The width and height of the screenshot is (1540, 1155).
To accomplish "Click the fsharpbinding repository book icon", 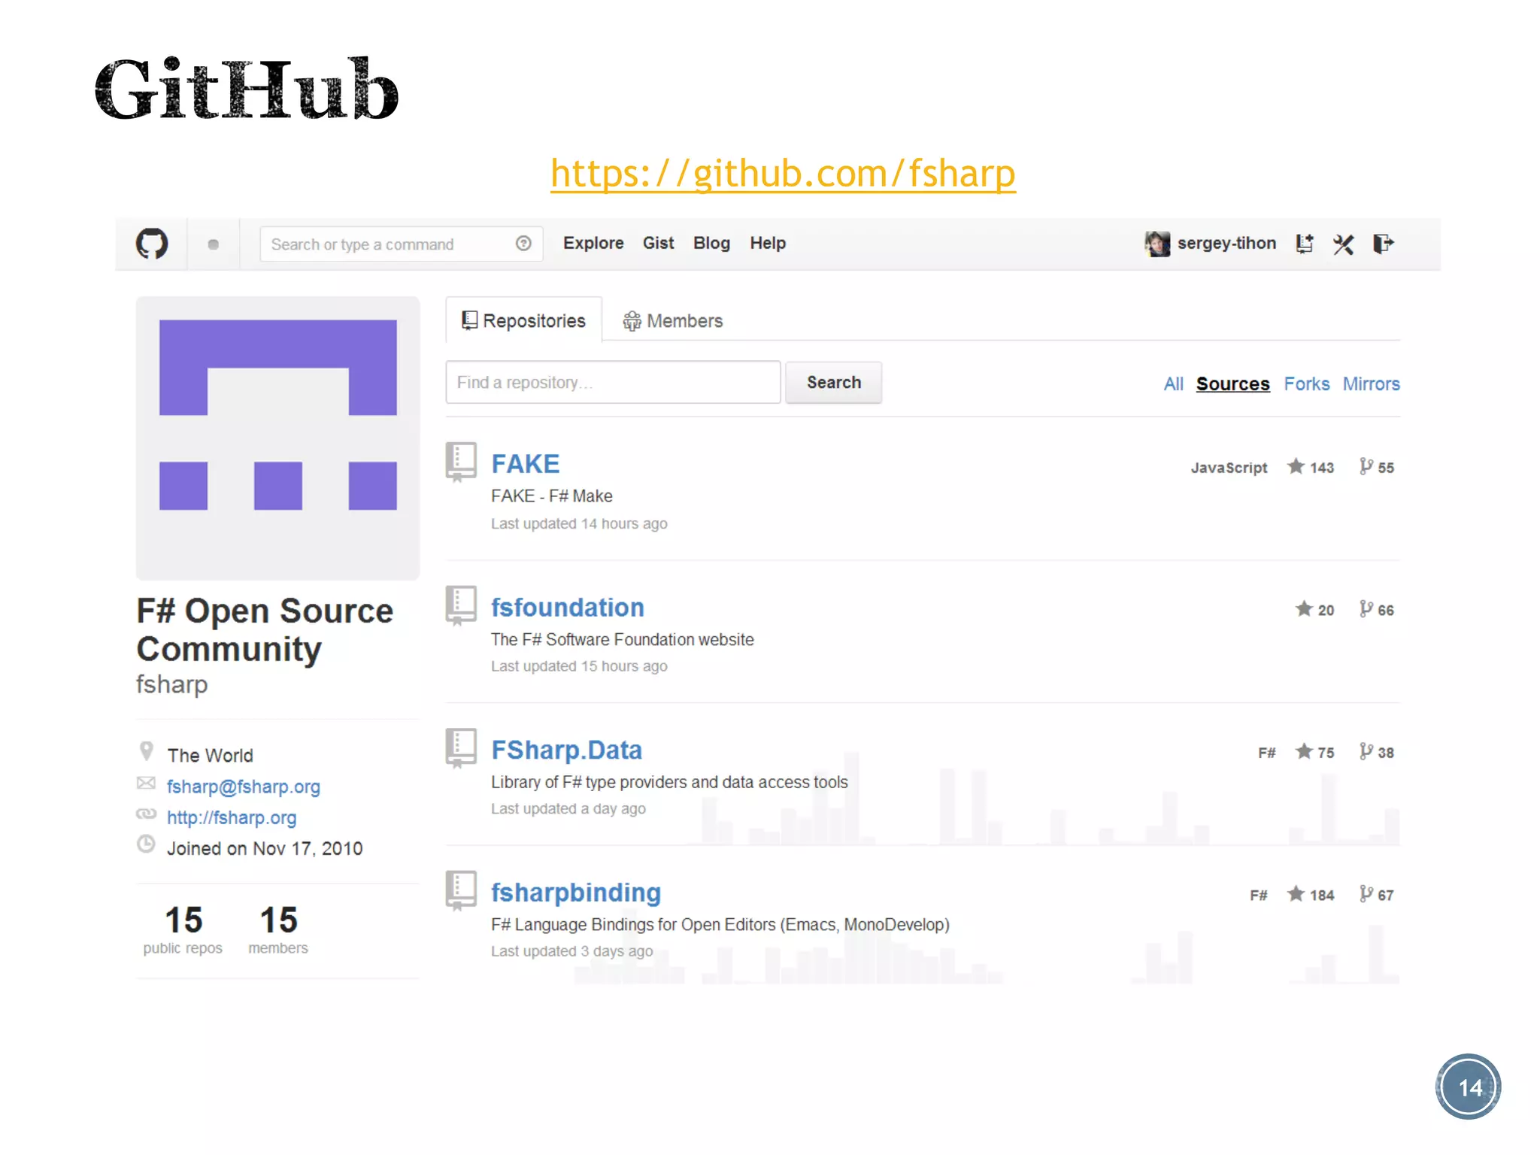I will point(461,890).
